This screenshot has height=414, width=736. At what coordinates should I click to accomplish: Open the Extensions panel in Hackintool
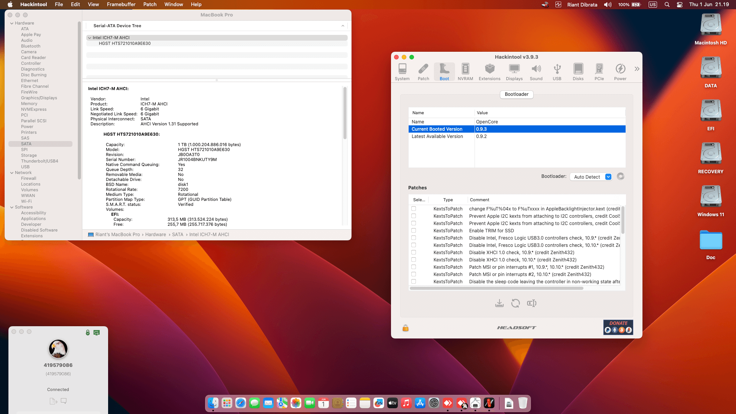(490, 71)
